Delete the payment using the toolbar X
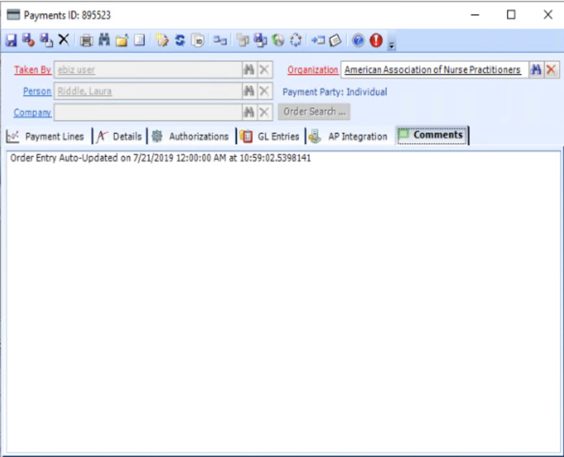 click(63, 41)
